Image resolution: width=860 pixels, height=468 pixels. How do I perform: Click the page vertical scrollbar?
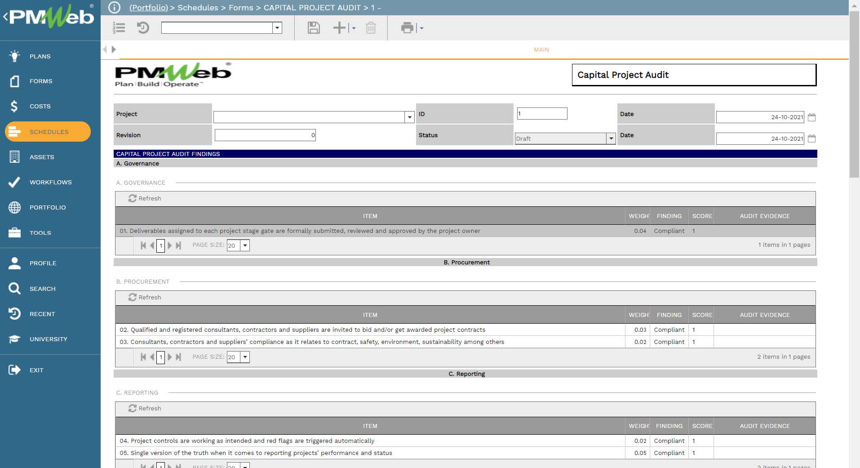(x=854, y=94)
